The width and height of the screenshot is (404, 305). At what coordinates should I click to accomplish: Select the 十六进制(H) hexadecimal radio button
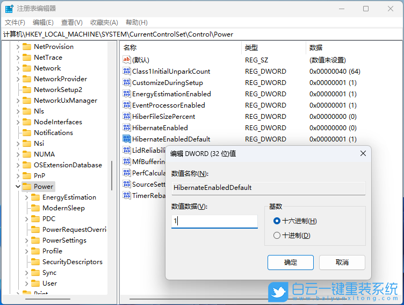tap(277, 221)
